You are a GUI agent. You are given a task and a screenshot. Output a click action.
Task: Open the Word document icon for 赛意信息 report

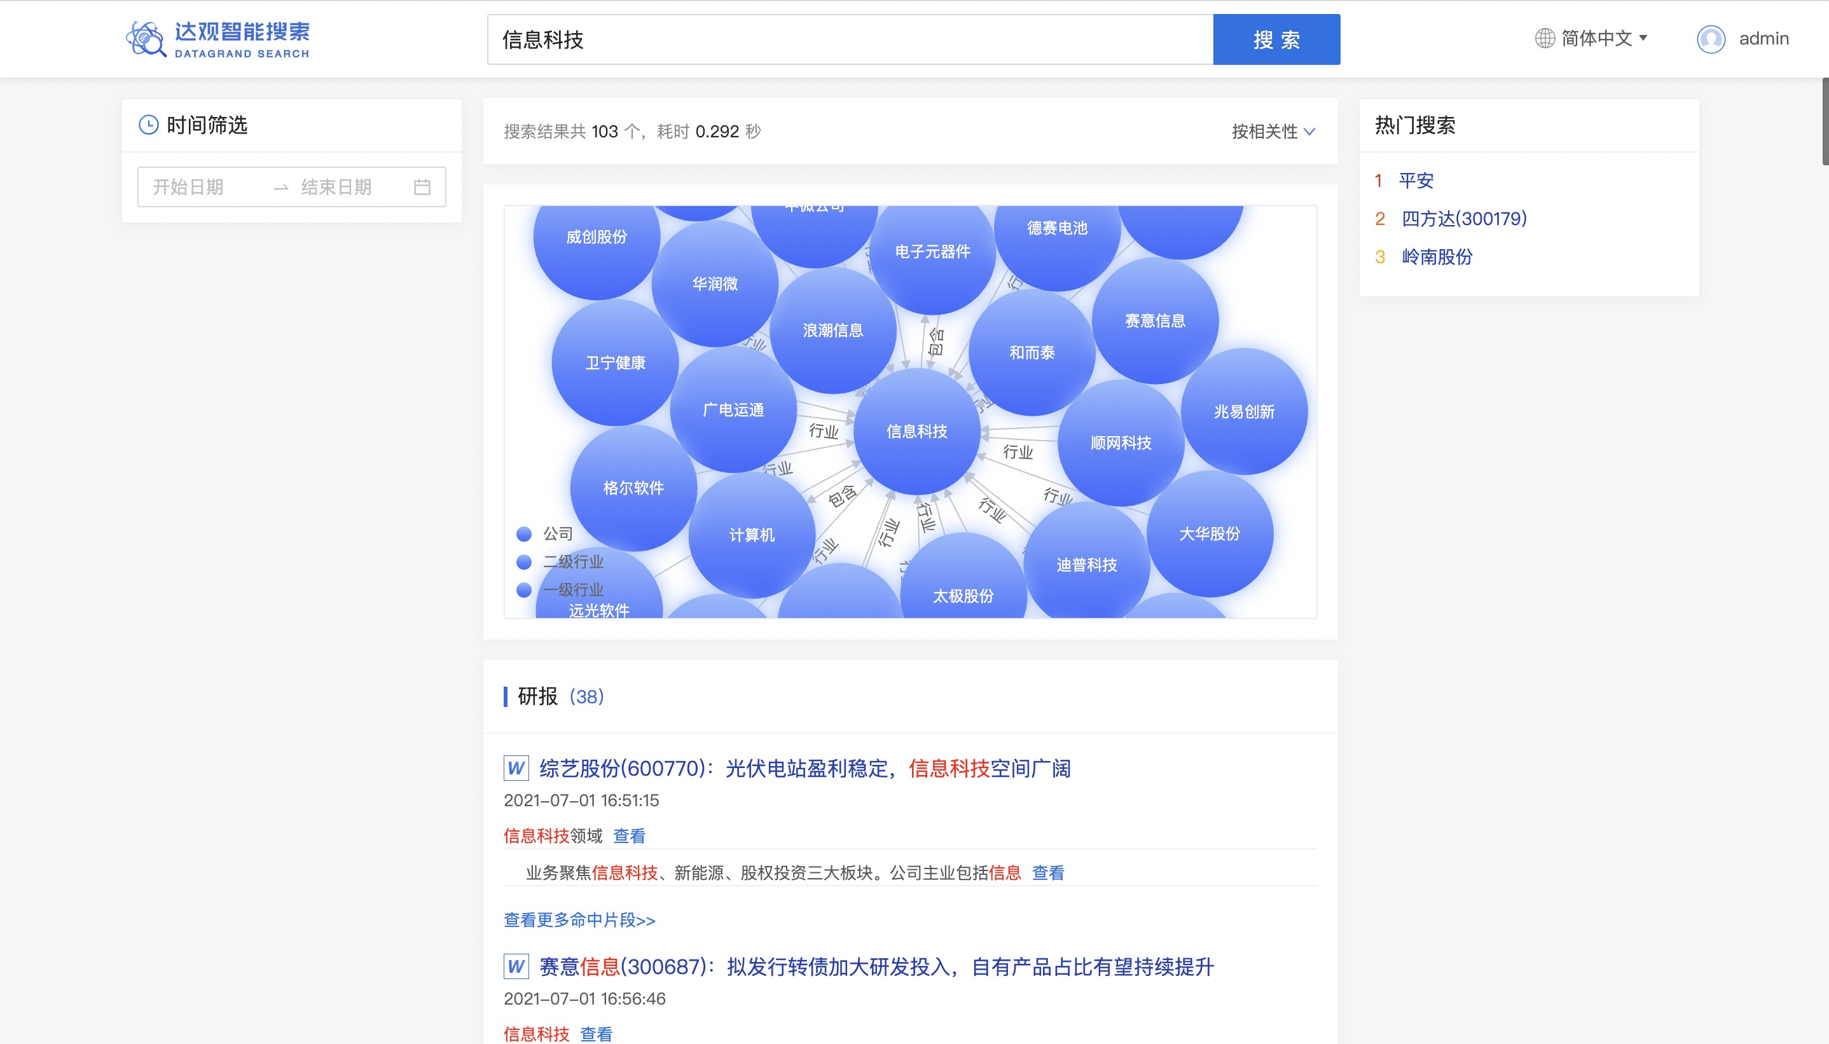coord(516,966)
